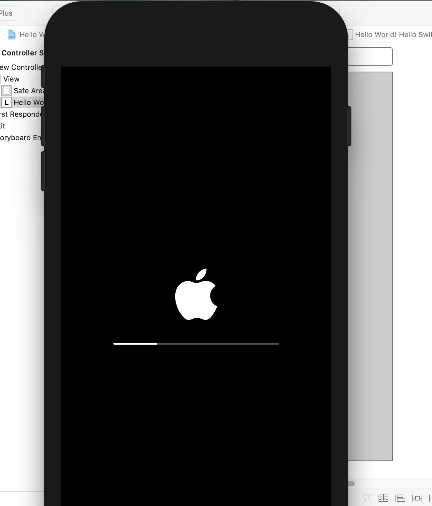Select Exit in the document outline
Viewport: 432px width, 506px height.
[x=3, y=126]
